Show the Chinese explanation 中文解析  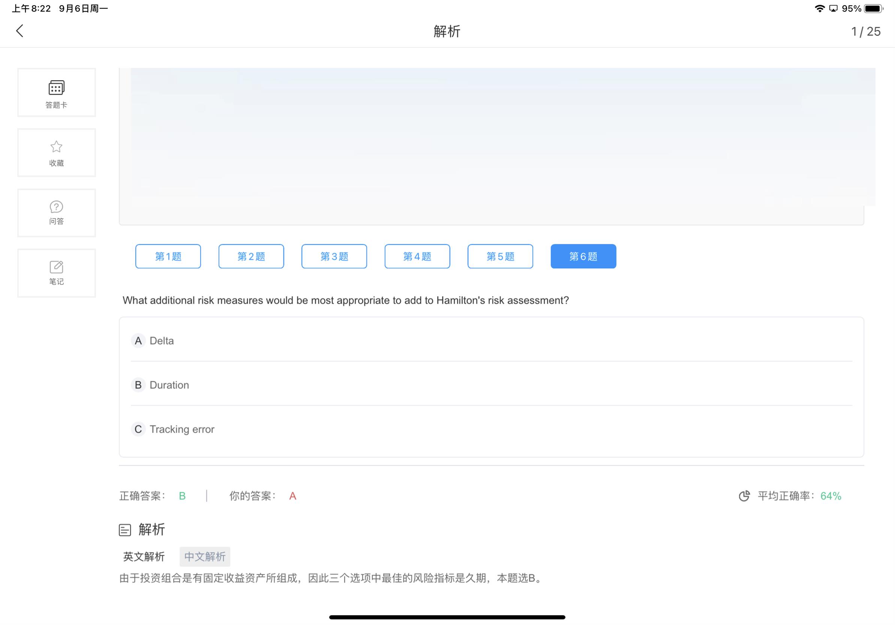click(205, 556)
